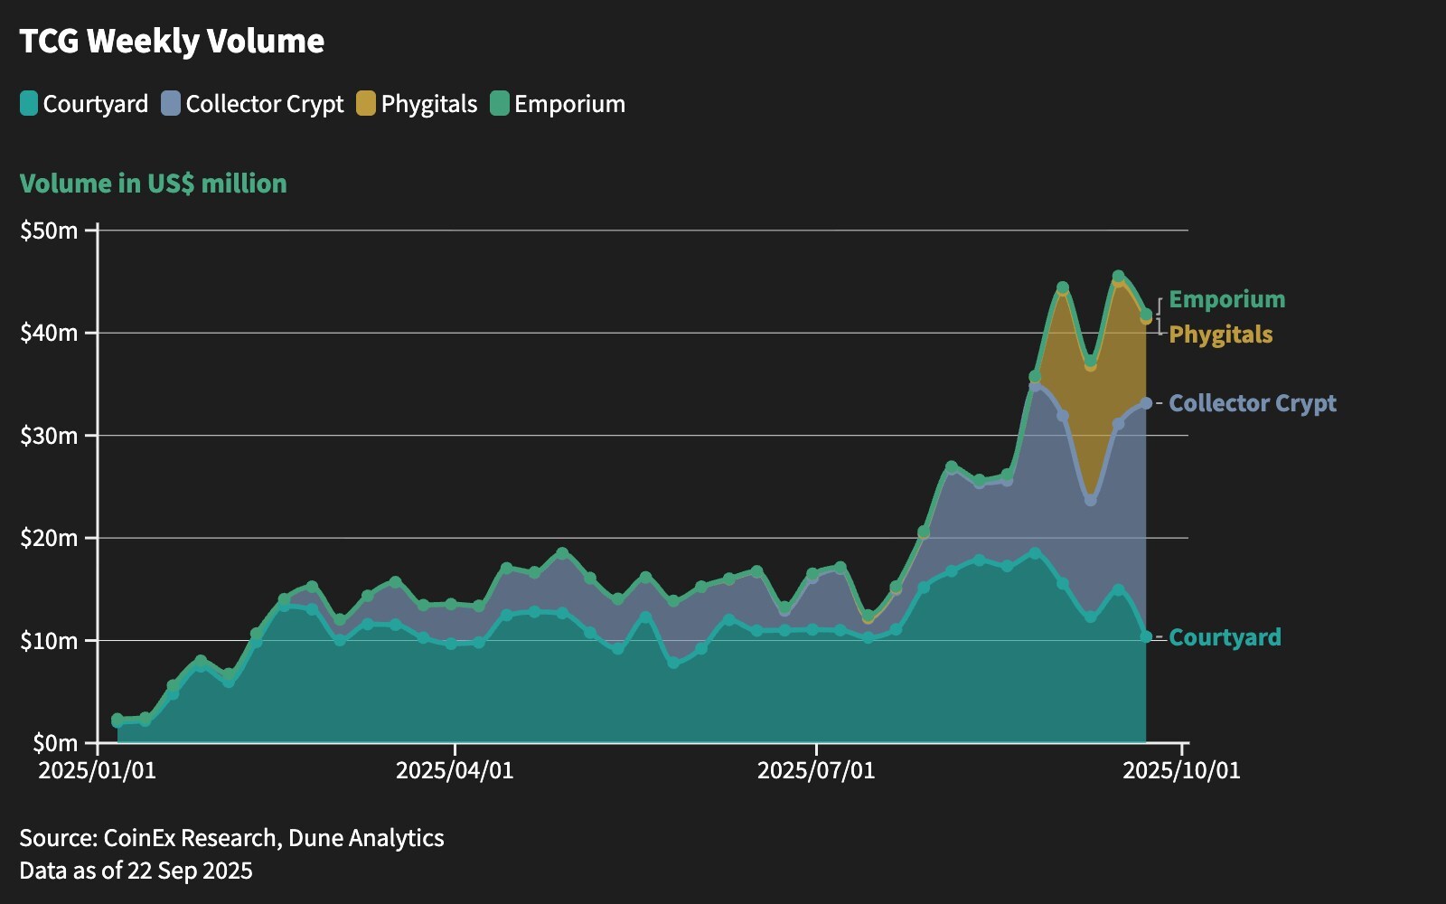
Task: Click the 2025/01/01 x-axis date label
Action: click(x=97, y=770)
